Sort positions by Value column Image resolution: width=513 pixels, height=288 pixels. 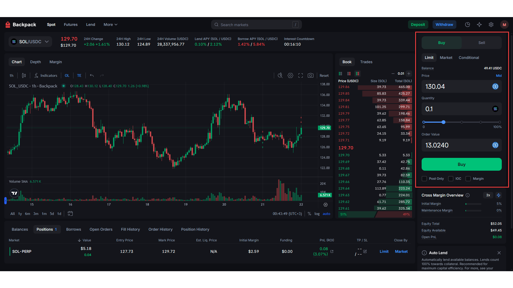(x=84, y=240)
